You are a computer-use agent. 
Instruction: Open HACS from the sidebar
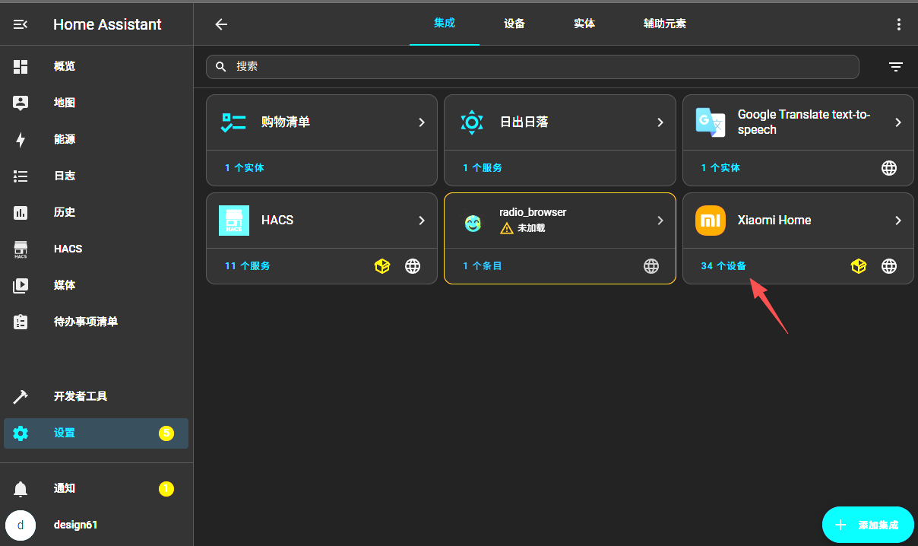[x=67, y=249]
